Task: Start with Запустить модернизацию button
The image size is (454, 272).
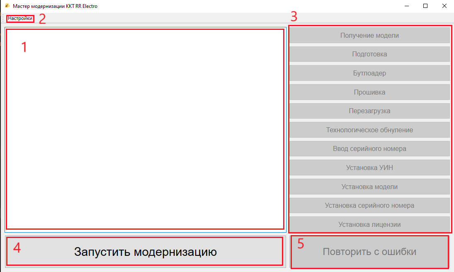Action: tap(145, 252)
